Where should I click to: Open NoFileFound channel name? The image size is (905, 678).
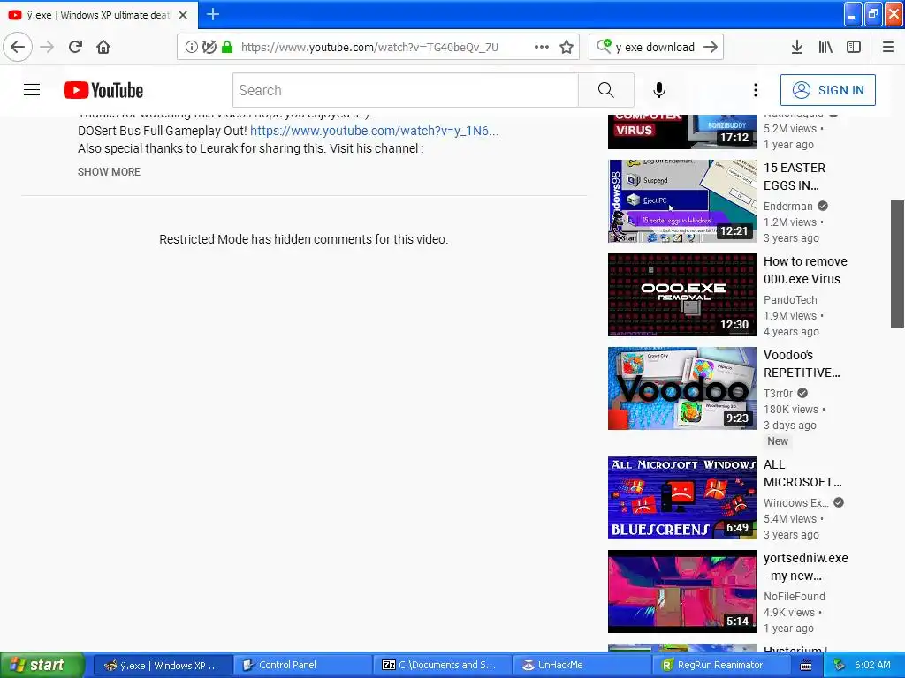pos(795,596)
